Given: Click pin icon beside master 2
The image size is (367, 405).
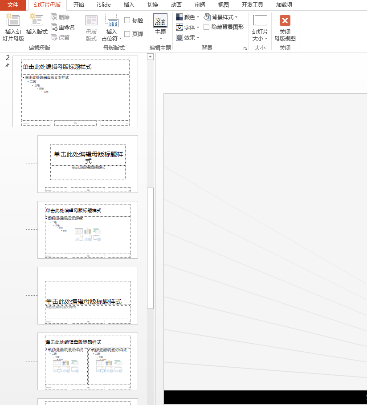Looking at the screenshot, I should [x=7, y=65].
